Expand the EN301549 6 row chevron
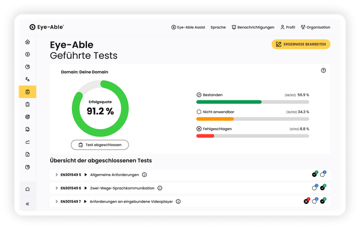360x229 pixels. click(x=56, y=188)
